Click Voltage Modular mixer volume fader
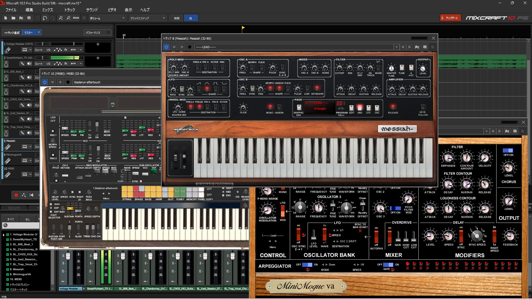This screenshot has width=532, height=299. (x=68, y=256)
